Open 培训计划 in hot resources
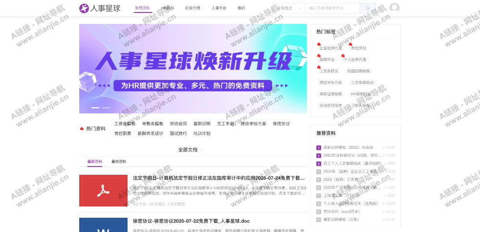 pyautogui.click(x=202, y=133)
